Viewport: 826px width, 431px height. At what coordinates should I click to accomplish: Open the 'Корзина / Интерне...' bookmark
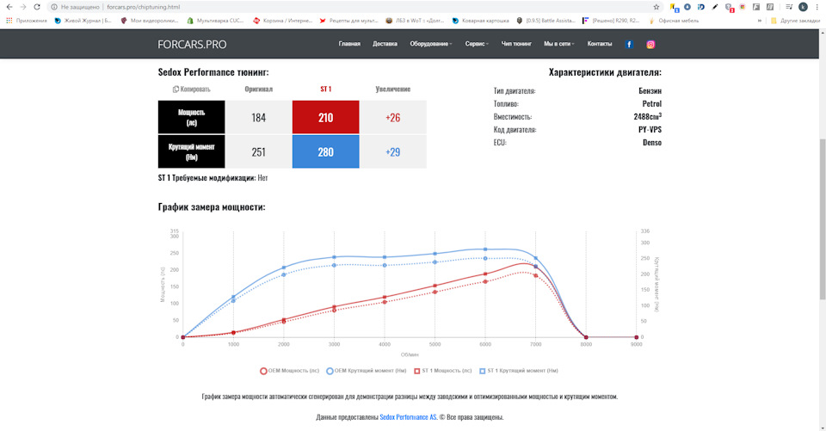(x=282, y=21)
